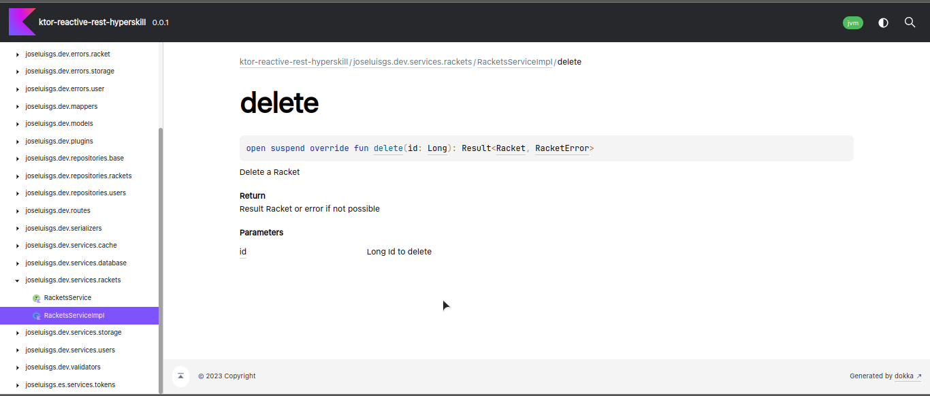The height and width of the screenshot is (396, 930).
Task: Click the RacketError type link in signature
Action: [562, 148]
